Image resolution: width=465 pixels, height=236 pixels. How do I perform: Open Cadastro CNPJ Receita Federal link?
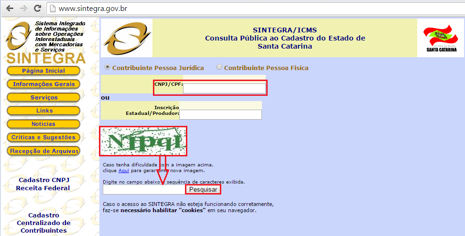point(43,184)
